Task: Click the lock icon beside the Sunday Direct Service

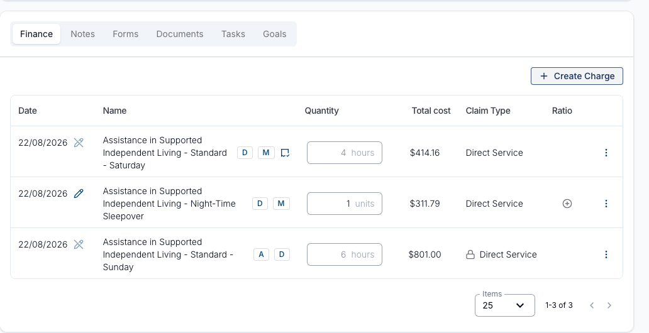Action: click(470, 254)
